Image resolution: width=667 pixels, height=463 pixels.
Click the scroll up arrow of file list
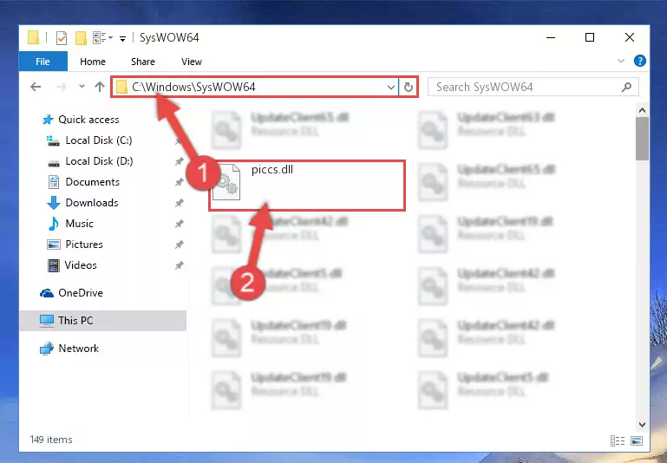click(x=643, y=110)
